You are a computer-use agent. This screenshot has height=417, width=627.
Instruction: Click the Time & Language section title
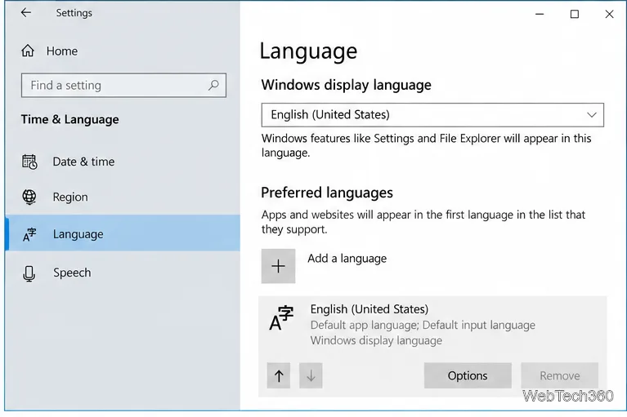pos(70,119)
